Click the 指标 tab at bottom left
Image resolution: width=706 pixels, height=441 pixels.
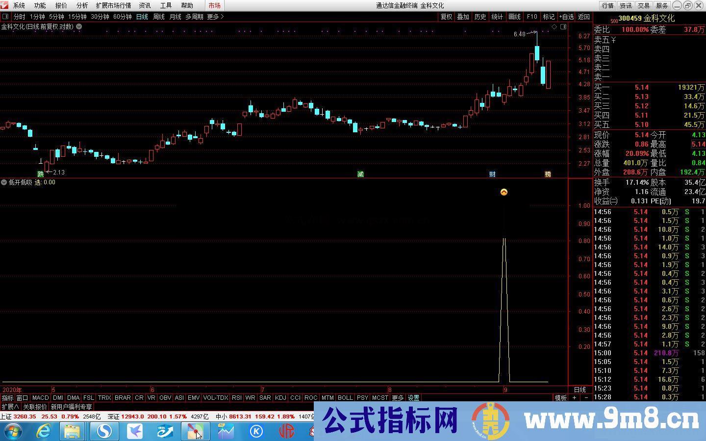point(7,398)
